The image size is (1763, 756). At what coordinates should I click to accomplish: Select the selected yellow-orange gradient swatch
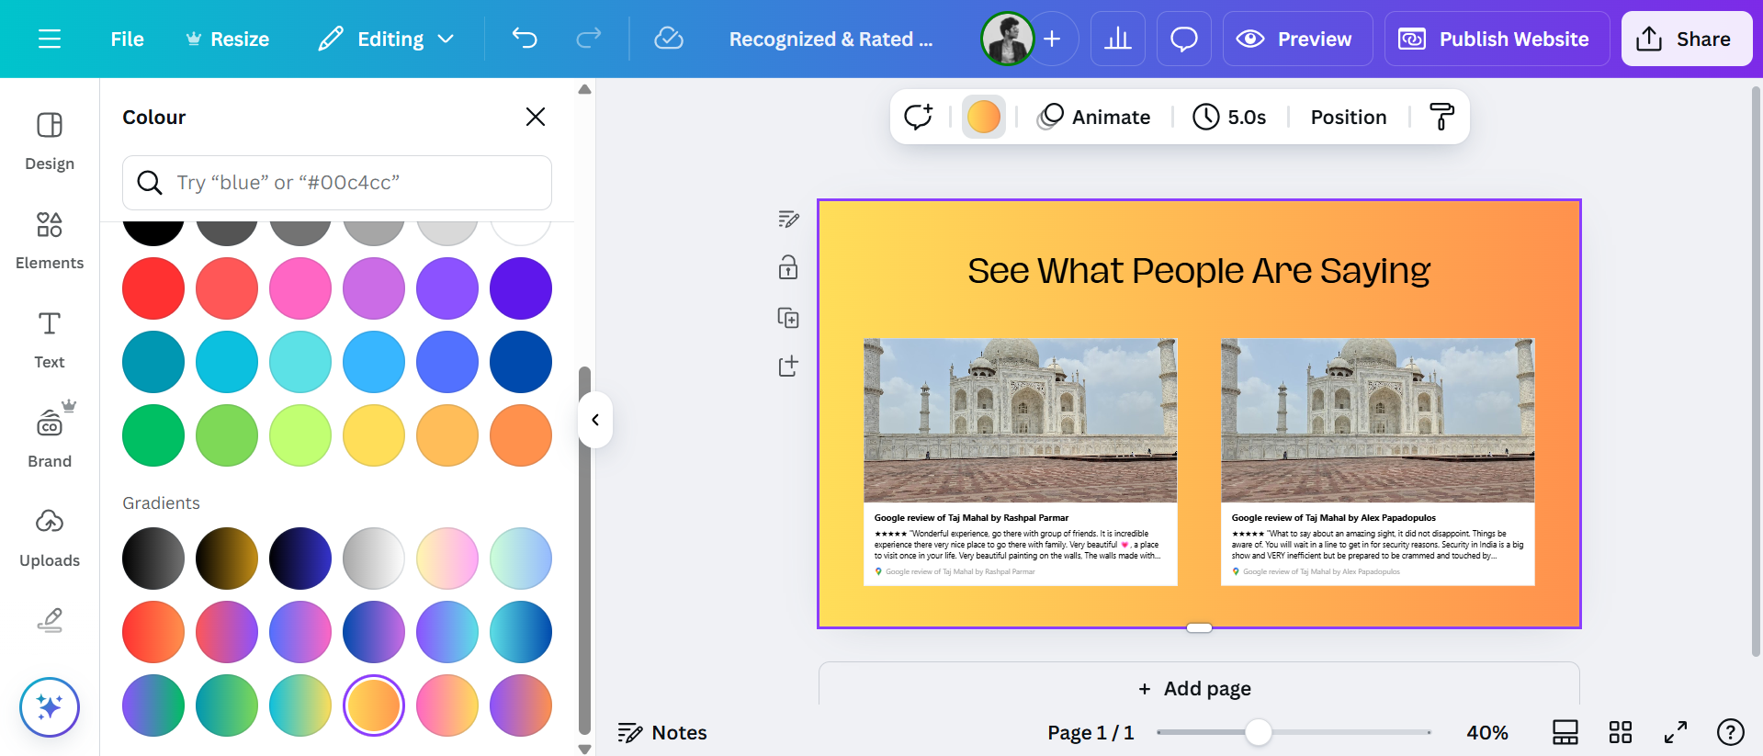tap(374, 705)
